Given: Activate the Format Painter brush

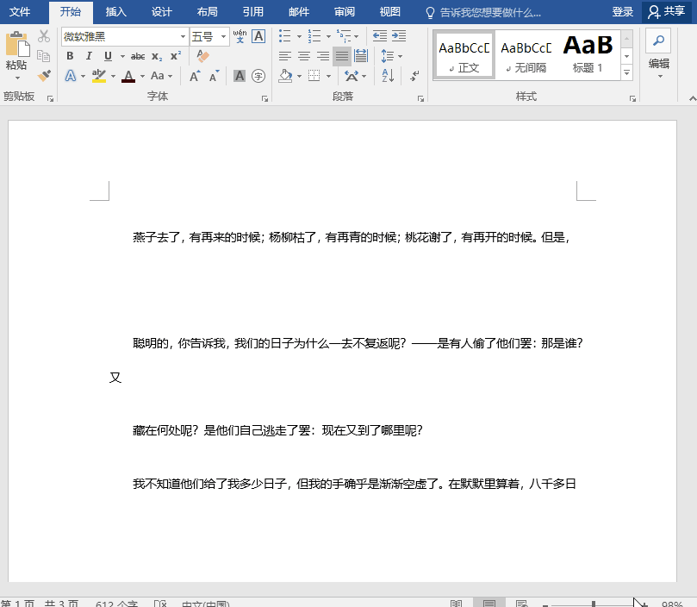Looking at the screenshot, I should pyautogui.click(x=44, y=76).
